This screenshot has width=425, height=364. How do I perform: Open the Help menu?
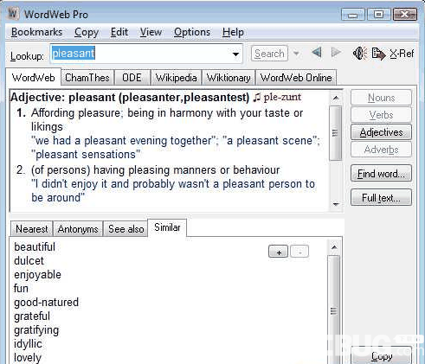coord(233,32)
